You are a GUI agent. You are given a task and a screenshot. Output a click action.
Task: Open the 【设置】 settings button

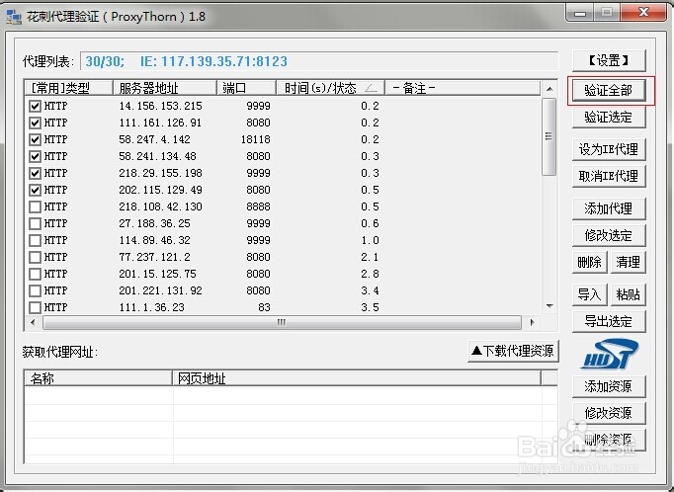point(609,60)
